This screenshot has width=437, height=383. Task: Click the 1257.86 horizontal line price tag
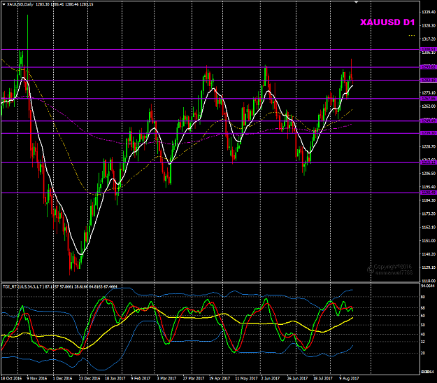click(429, 99)
